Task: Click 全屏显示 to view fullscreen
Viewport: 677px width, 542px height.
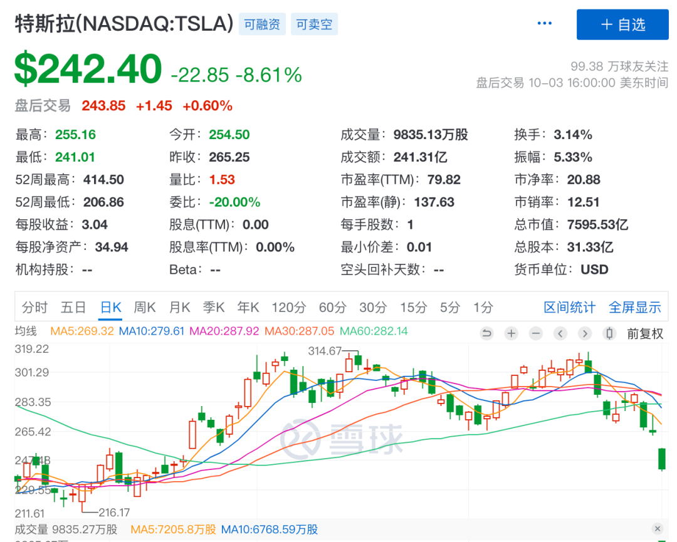Action: click(634, 307)
